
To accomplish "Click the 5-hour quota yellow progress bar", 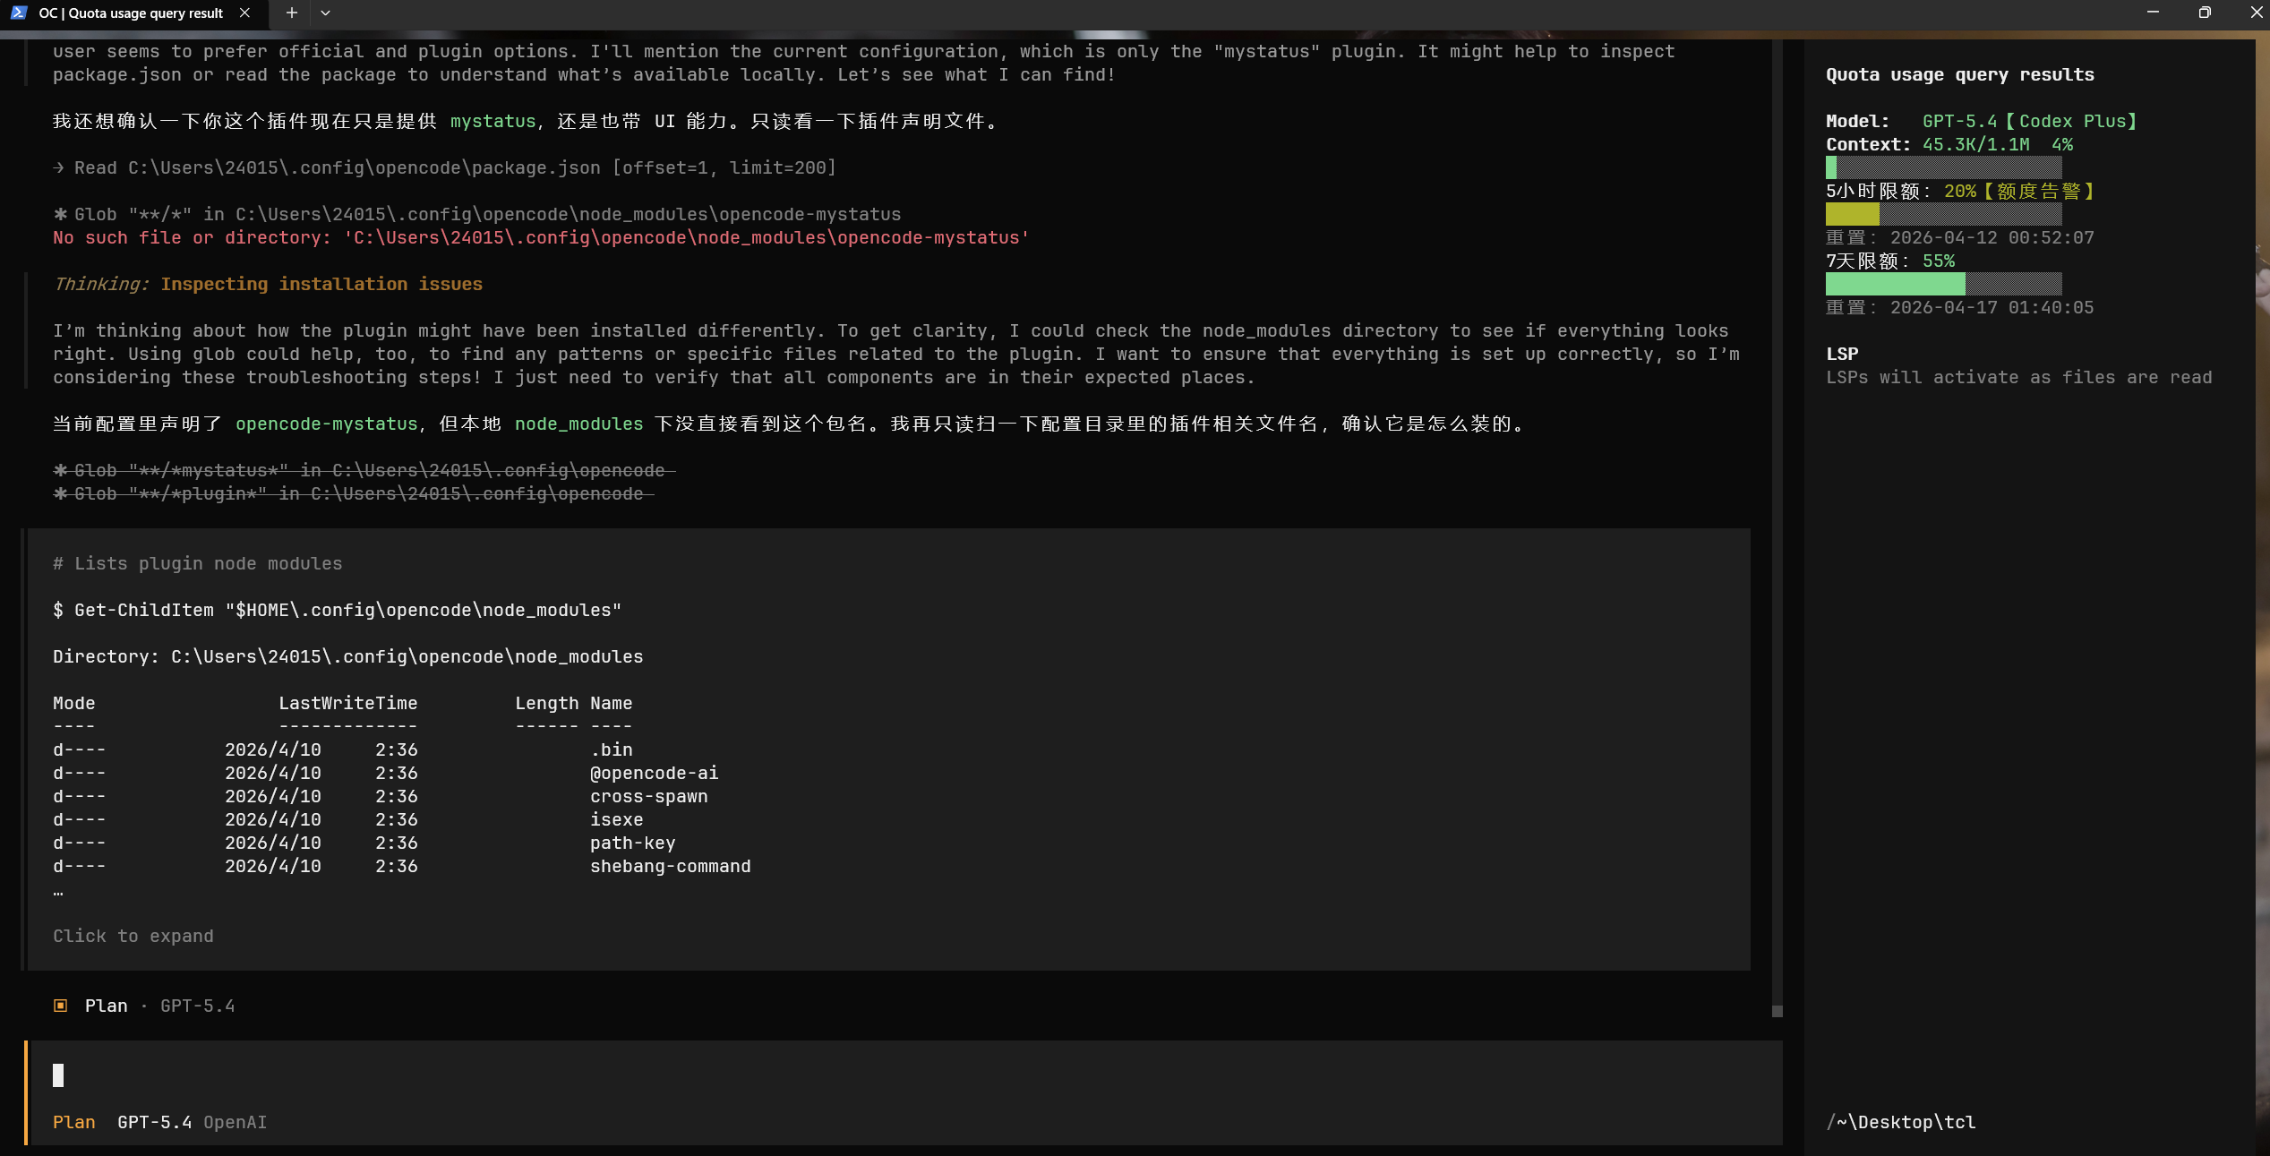I will click(x=1943, y=214).
